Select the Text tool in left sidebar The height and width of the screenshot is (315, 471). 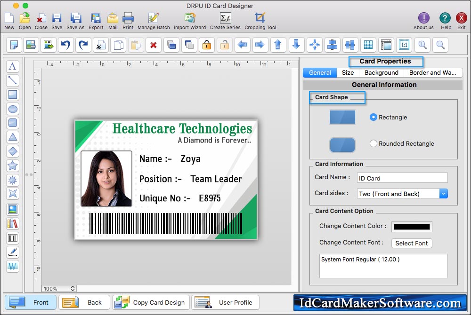(x=13, y=66)
